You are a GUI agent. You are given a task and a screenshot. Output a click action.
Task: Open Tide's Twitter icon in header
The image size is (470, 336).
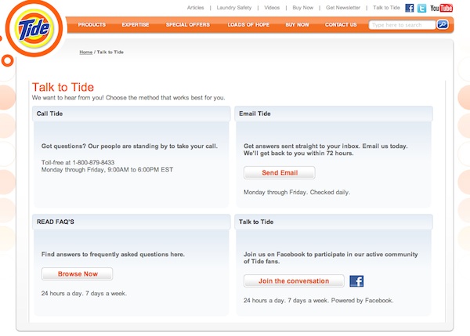tap(421, 8)
